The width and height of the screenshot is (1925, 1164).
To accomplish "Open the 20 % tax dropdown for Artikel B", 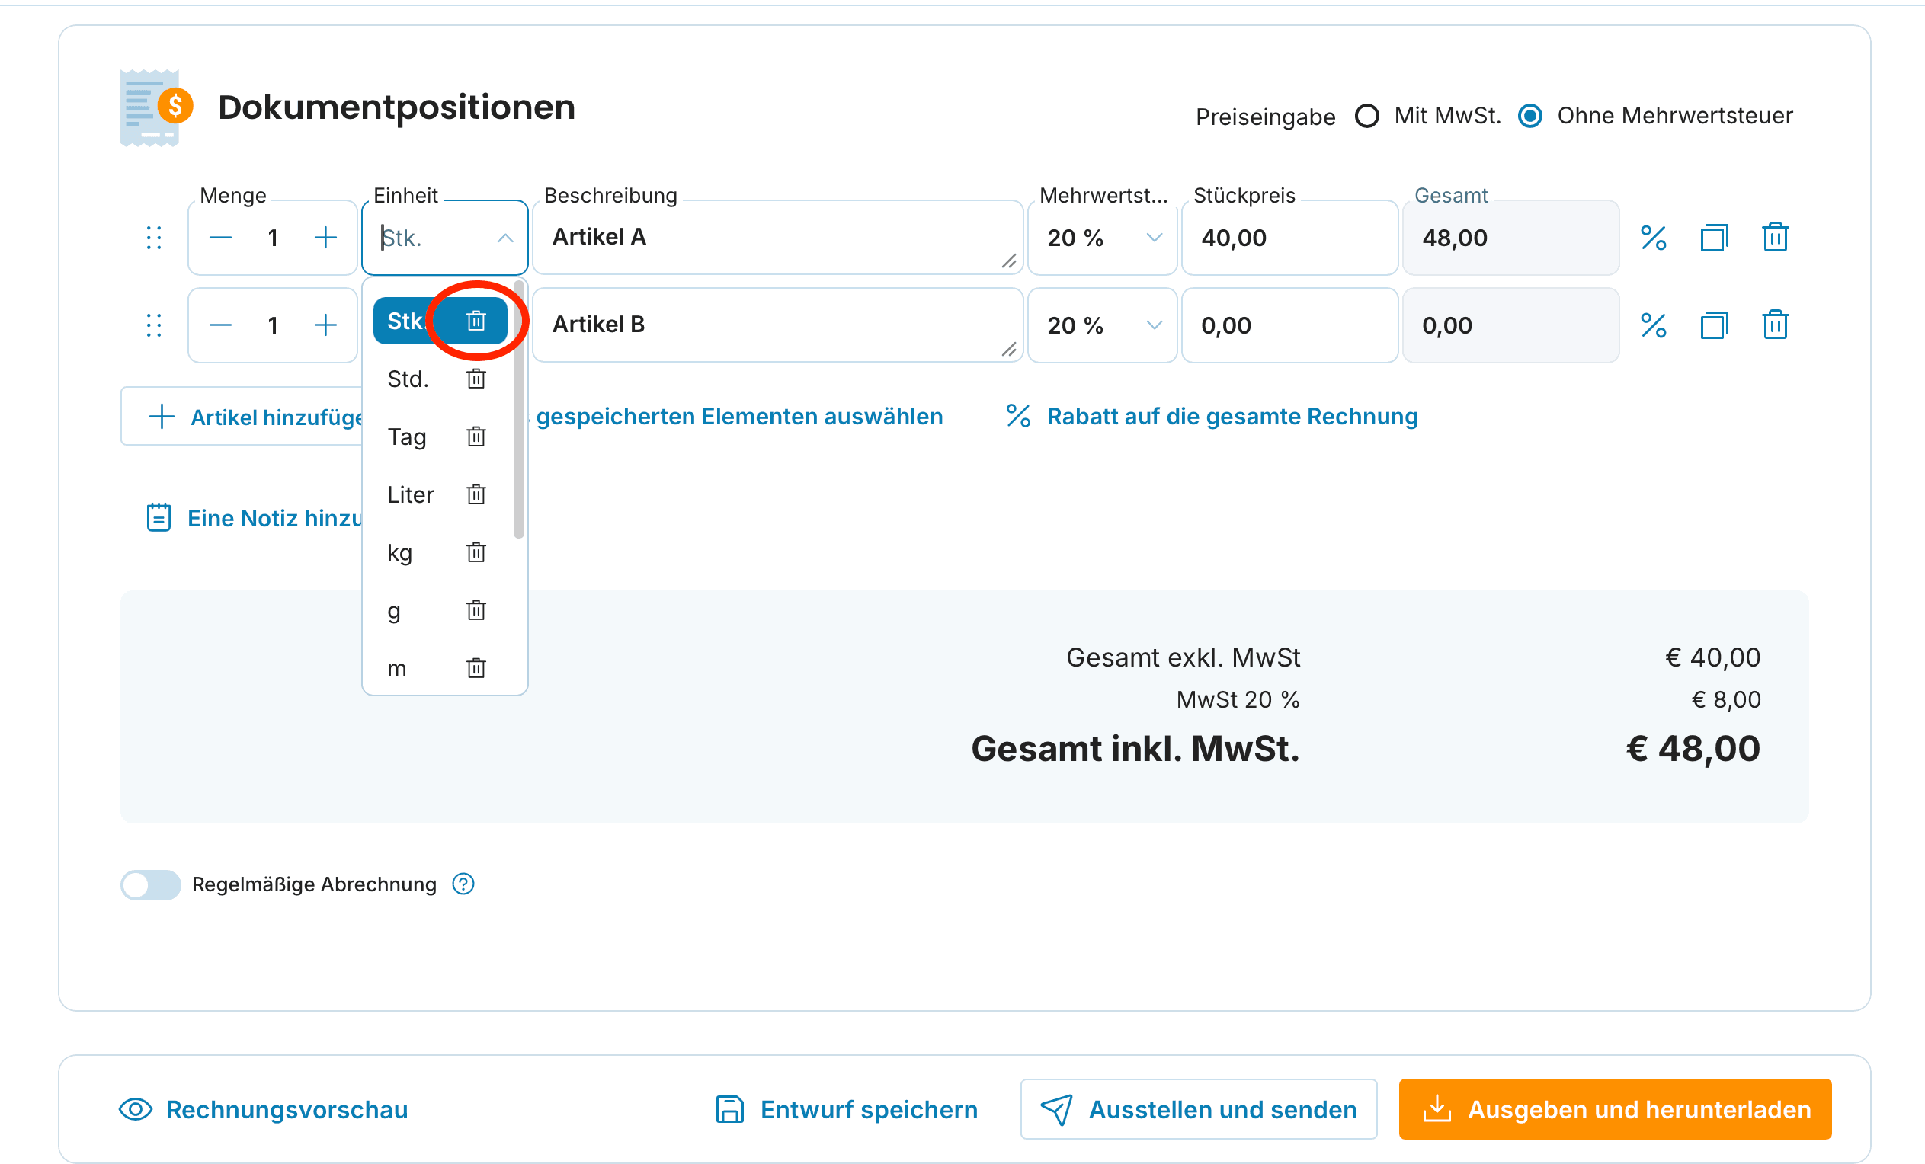I will point(1101,325).
